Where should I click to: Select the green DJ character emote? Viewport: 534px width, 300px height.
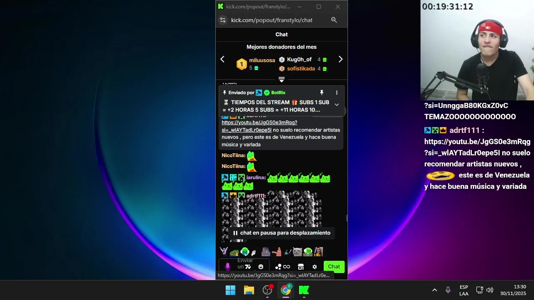point(308,252)
